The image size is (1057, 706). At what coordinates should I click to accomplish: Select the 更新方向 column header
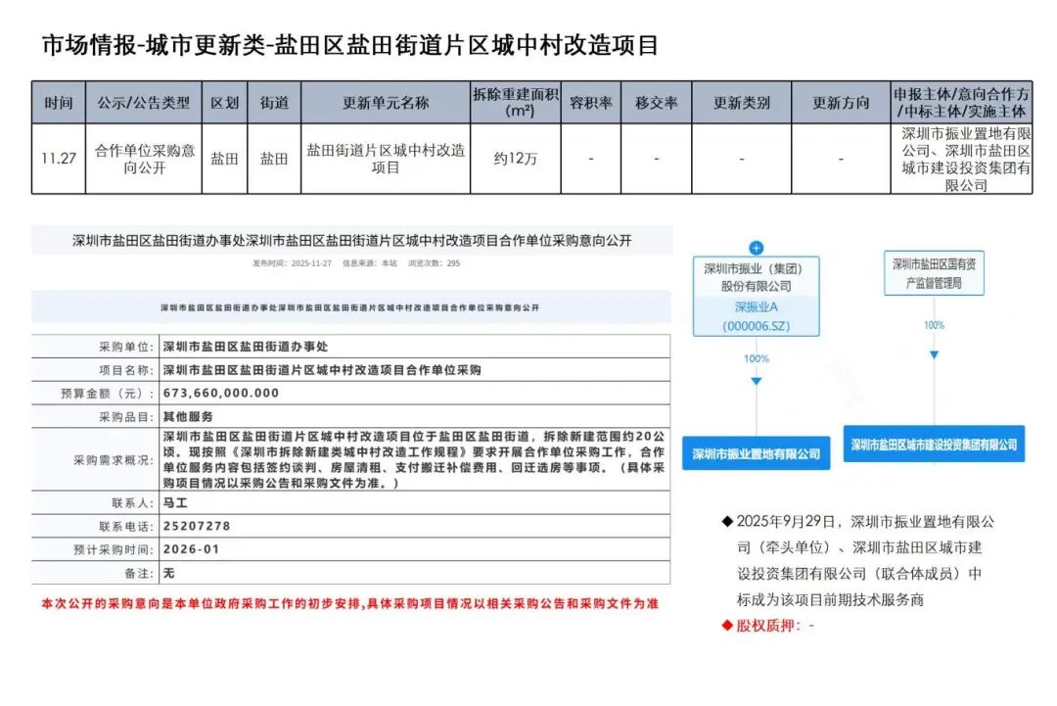pos(841,103)
